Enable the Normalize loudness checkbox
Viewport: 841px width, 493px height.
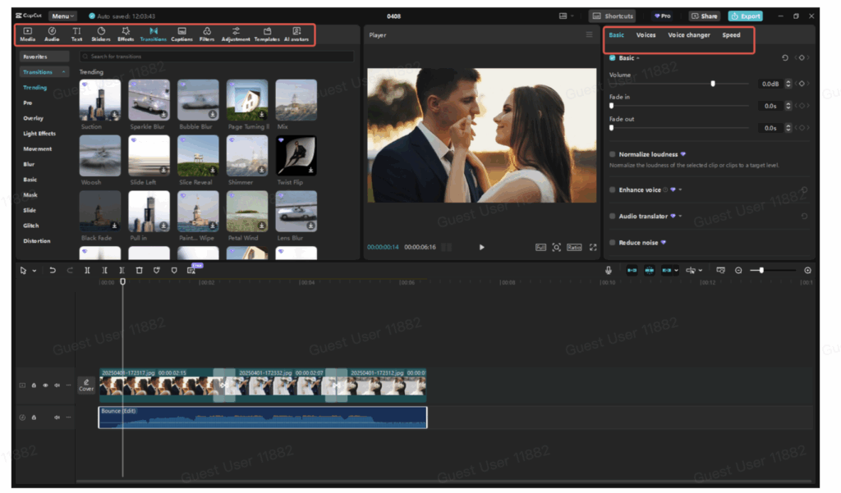click(613, 154)
